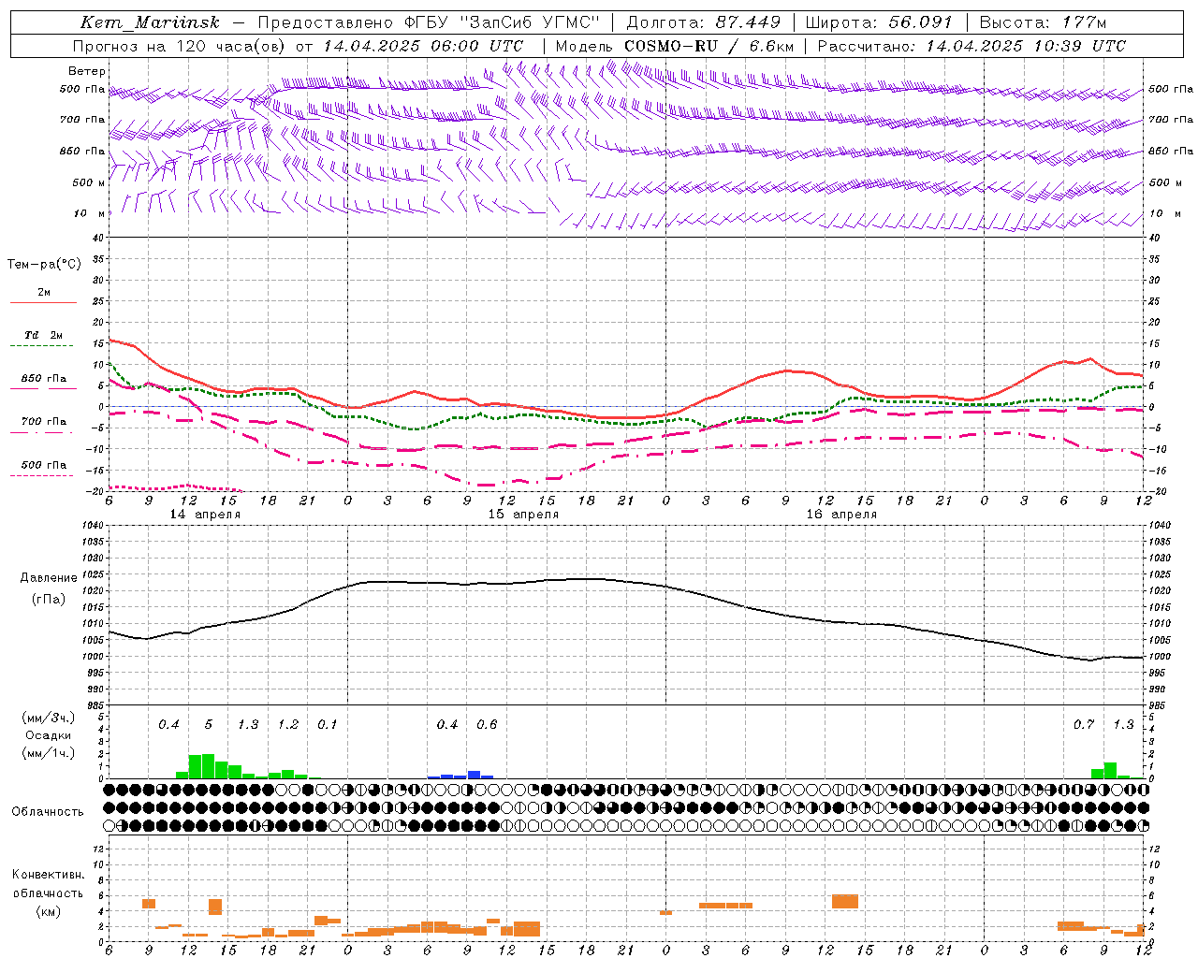Screen dimensions: 1198x958
Task: Click the "Давление" pressure label
Action: tap(49, 578)
